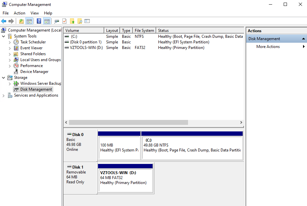Viewport: 307px width, 206px height.
Task: Select the VZTOOLS-WIN (D:) 64 MB partition block
Action: coord(125,178)
